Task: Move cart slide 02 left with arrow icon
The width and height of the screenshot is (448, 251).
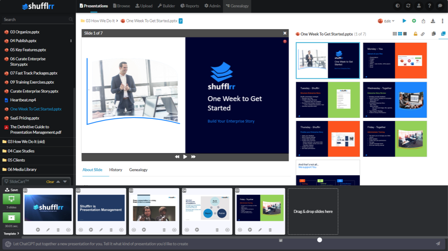Action: pos(81,230)
